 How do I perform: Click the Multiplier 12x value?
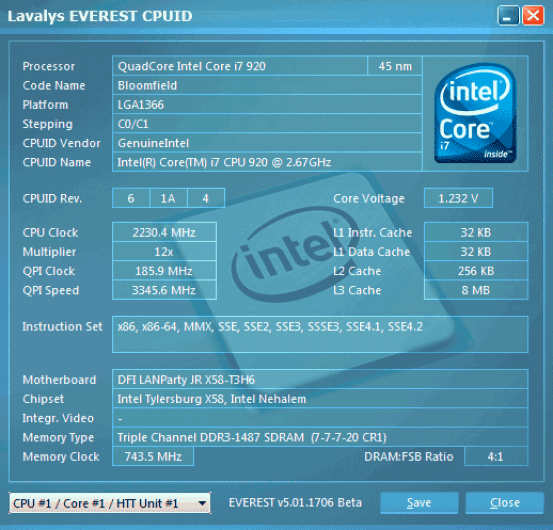(164, 252)
